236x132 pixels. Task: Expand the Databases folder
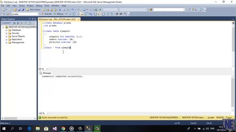6,30
